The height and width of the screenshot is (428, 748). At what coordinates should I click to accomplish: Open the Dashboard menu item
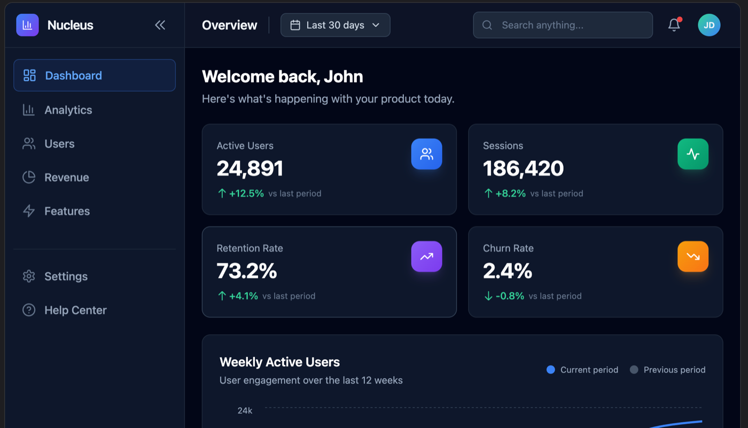(x=95, y=75)
